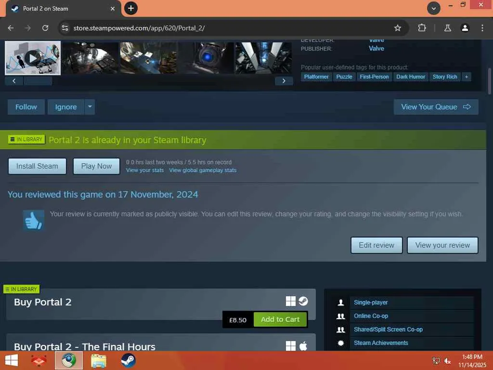
Task: Open File Explorer from the taskbar
Action: point(98,360)
